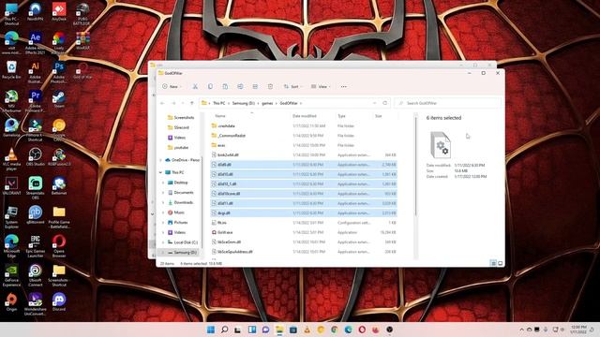
Task: Select the OBS Studio desktop icon
Action: (36, 157)
